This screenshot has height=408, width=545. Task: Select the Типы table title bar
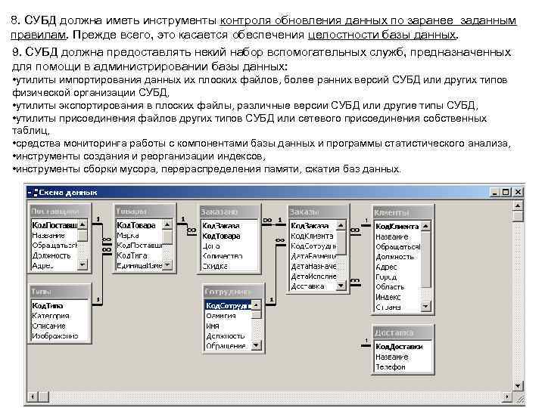(x=60, y=292)
